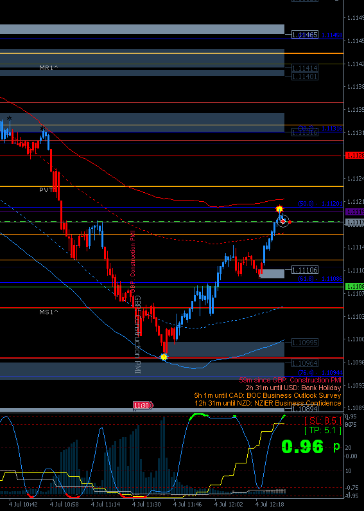
Task: Click the (61.8) - 1.11086 Fibonacci label
Action: 320,279
